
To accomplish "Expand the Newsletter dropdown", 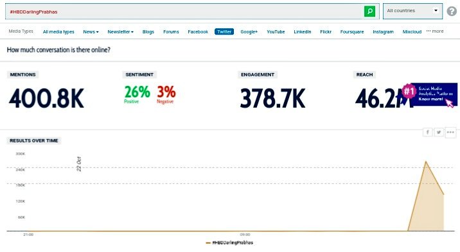I will (120, 31).
